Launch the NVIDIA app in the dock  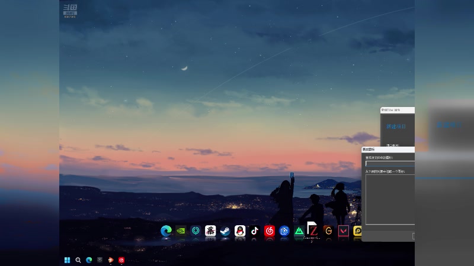tap(181, 231)
